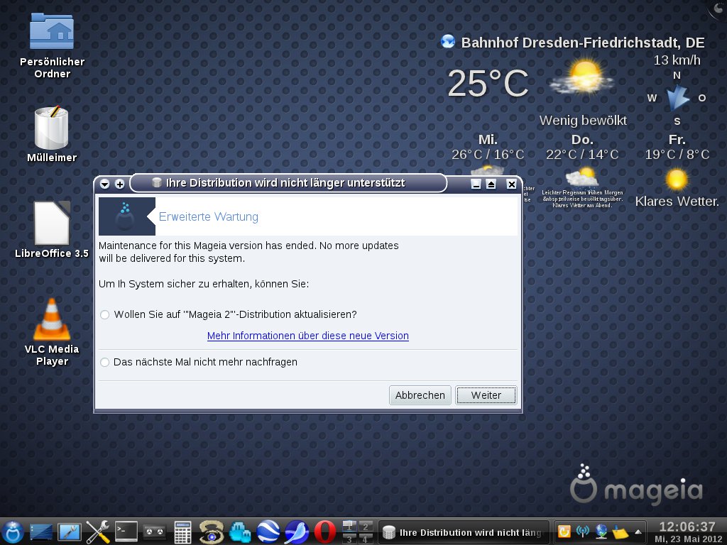The width and height of the screenshot is (727, 545).
Task: Switch to virtual desktop 2
Action: point(366,526)
